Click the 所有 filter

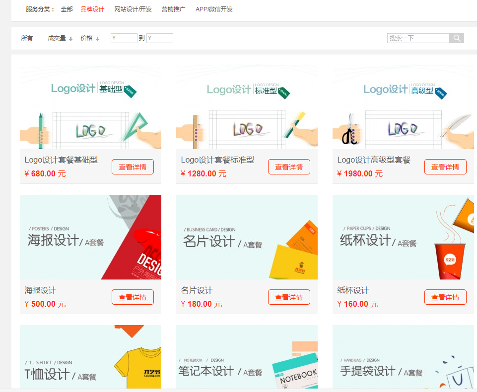pyautogui.click(x=27, y=38)
